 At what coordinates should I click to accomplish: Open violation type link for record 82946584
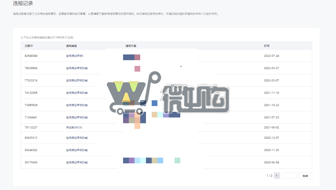[75, 56]
